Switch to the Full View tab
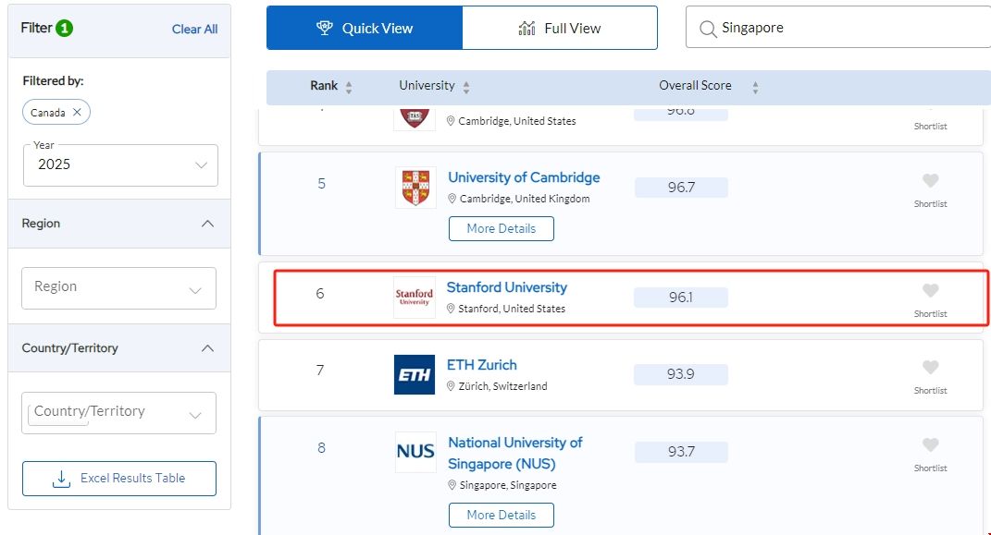 click(559, 27)
